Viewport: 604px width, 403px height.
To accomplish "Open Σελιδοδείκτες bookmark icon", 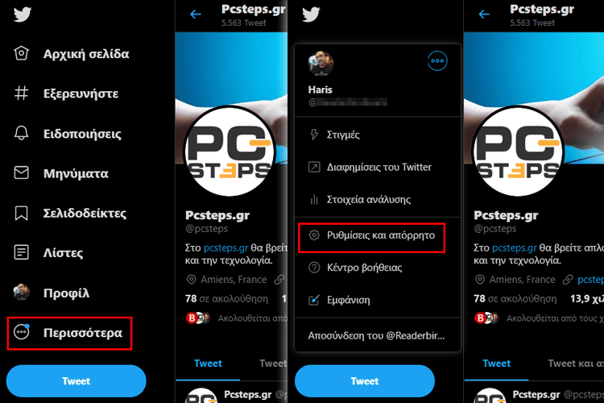I will (x=21, y=213).
